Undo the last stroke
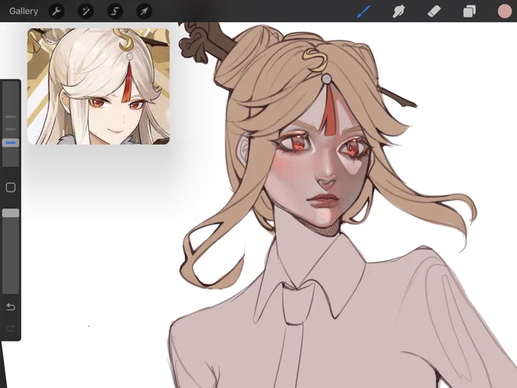 (11, 307)
